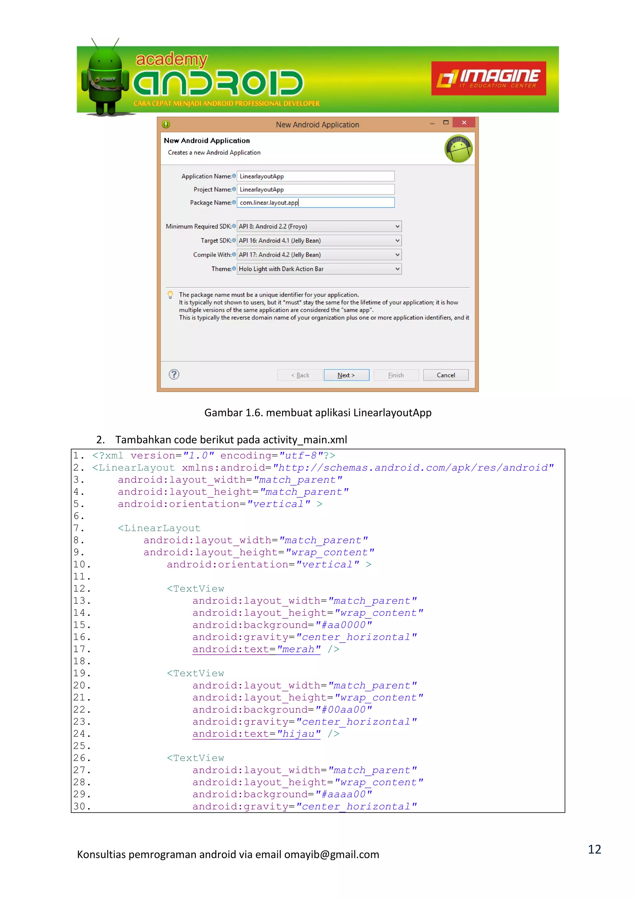Click the info icon beside Theme
Viewport: 636px width, 899px height.
234,269
